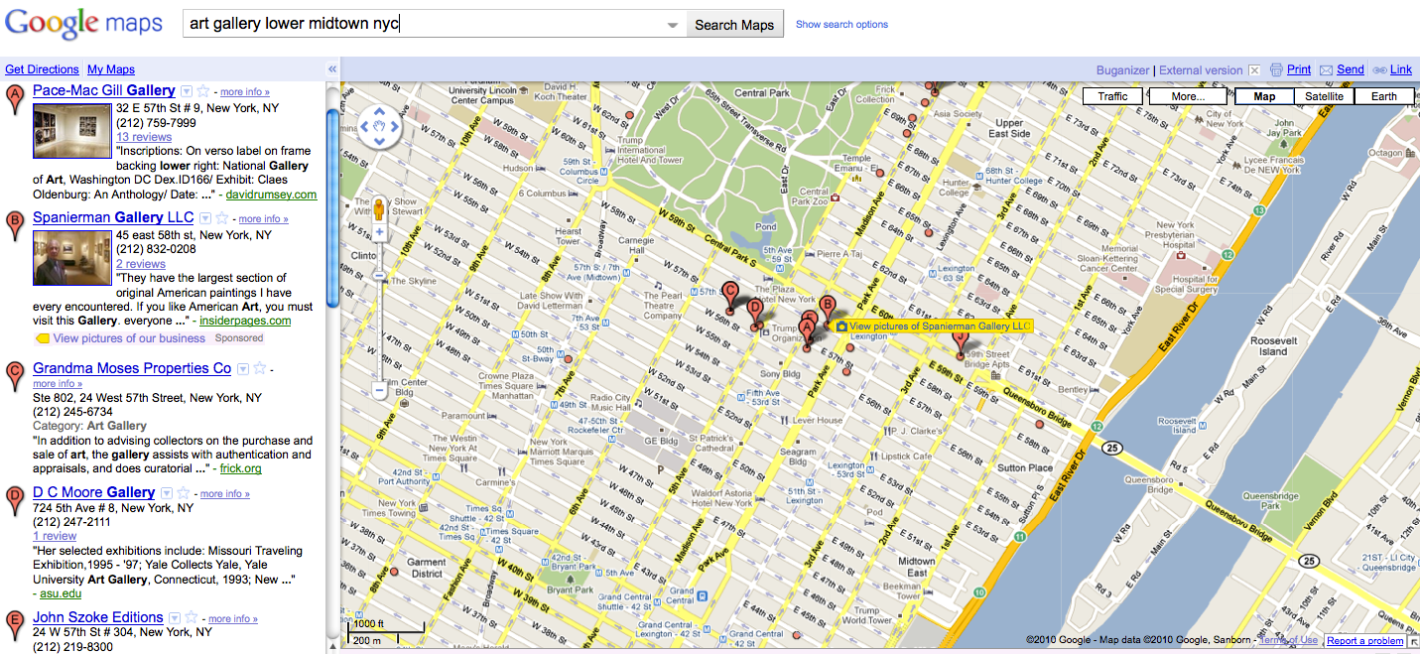This screenshot has height=654, width=1420.
Task: Click marker E icon beside John Szoke Editions listing
Action: (14, 626)
